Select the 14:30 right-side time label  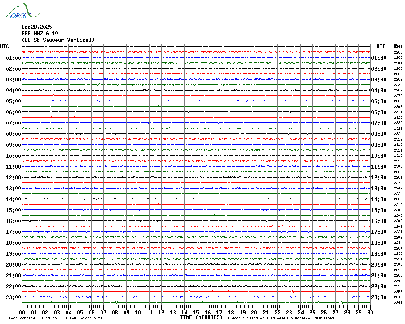click(379, 199)
